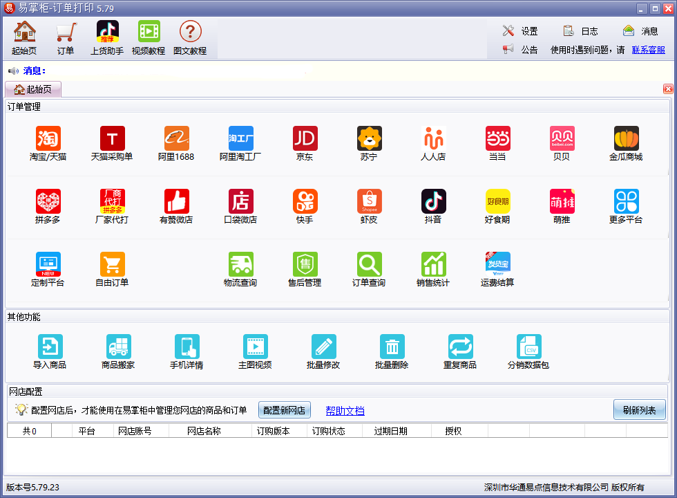The image size is (677, 498).
Task: Open the 定制平台 NEW icon
Action: pyautogui.click(x=48, y=269)
